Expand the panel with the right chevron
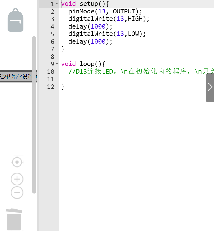The width and height of the screenshot is (214, 231). 210,87
